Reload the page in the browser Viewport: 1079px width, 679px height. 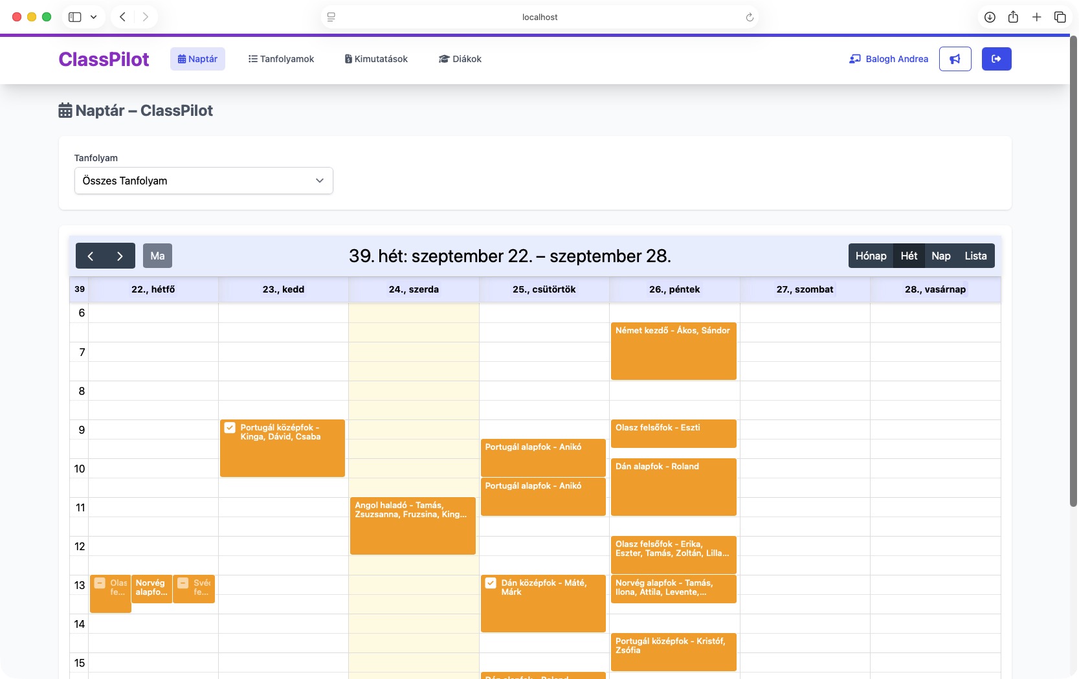750,17
